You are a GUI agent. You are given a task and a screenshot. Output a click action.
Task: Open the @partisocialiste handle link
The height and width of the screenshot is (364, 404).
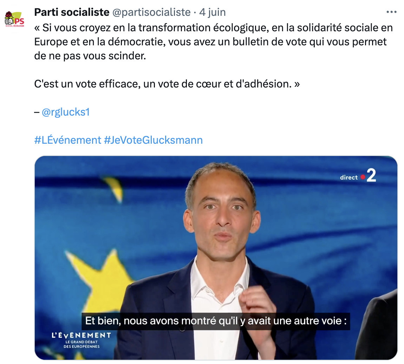151,12
